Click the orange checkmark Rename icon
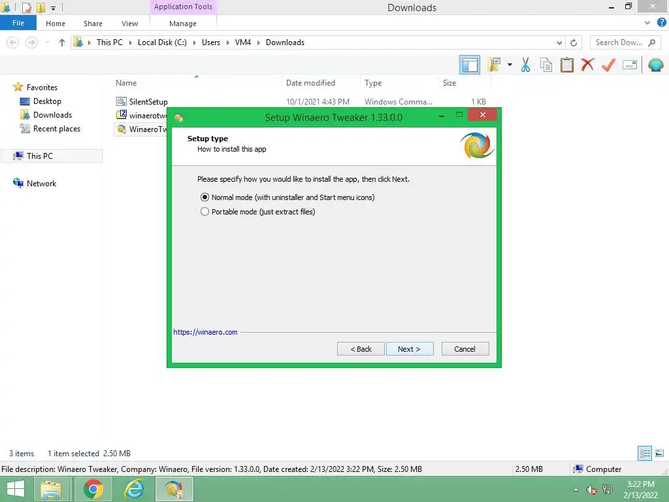Screen dimensions: 669x502 [608, 65]
